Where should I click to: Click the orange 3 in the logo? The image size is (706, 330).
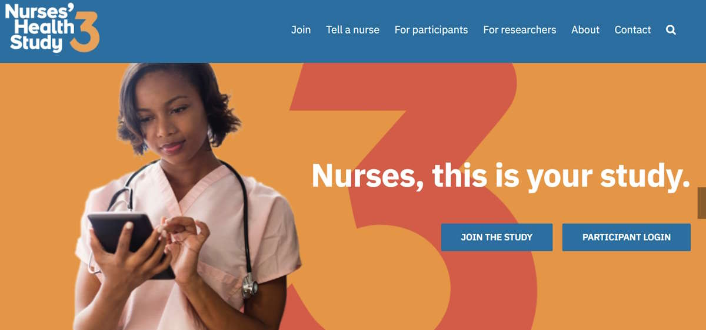pyautogui.click(x=85, y=32)
